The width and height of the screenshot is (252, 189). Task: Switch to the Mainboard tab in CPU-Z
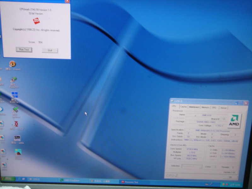pyautogui.click(x=194, y=107)
